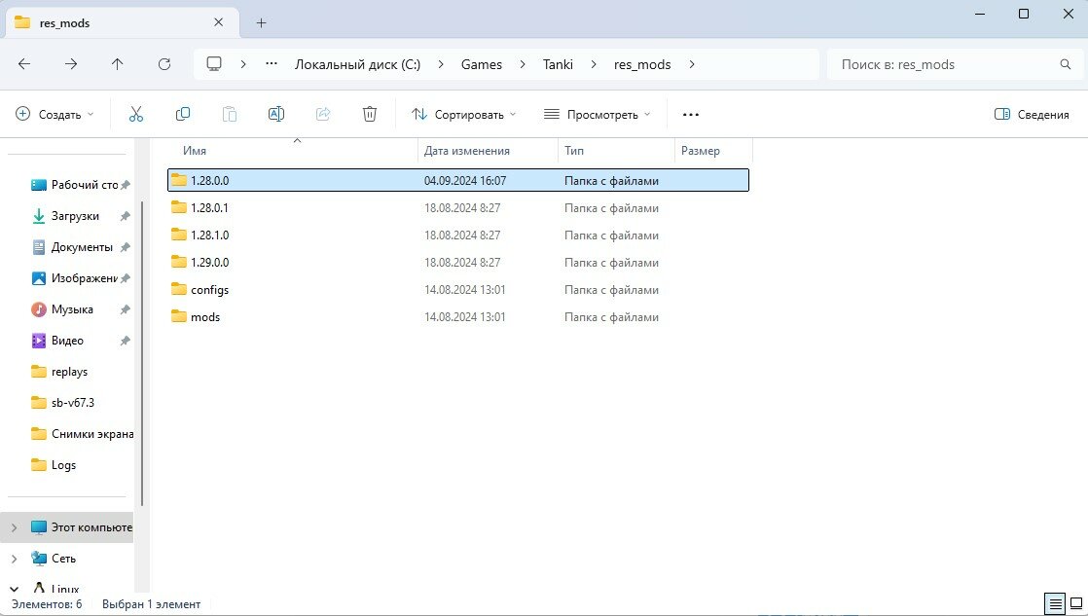This screenshot has height=616, width=1088.
Task: Click the search field for res_mods
Action: [944, 64]
